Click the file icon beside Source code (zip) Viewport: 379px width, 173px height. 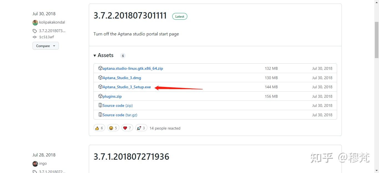click(x=100, y=105)
